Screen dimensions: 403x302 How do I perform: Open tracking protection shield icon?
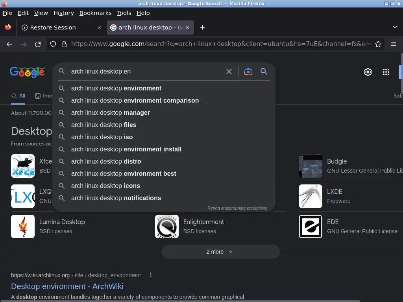pyautogui.click(x=53, y=44)
